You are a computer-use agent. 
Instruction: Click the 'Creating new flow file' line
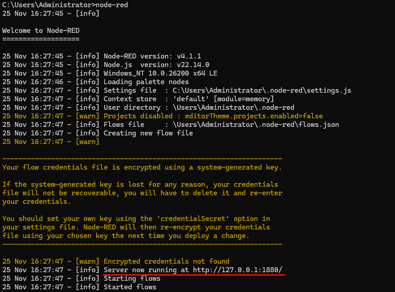[x=97, y=133]
